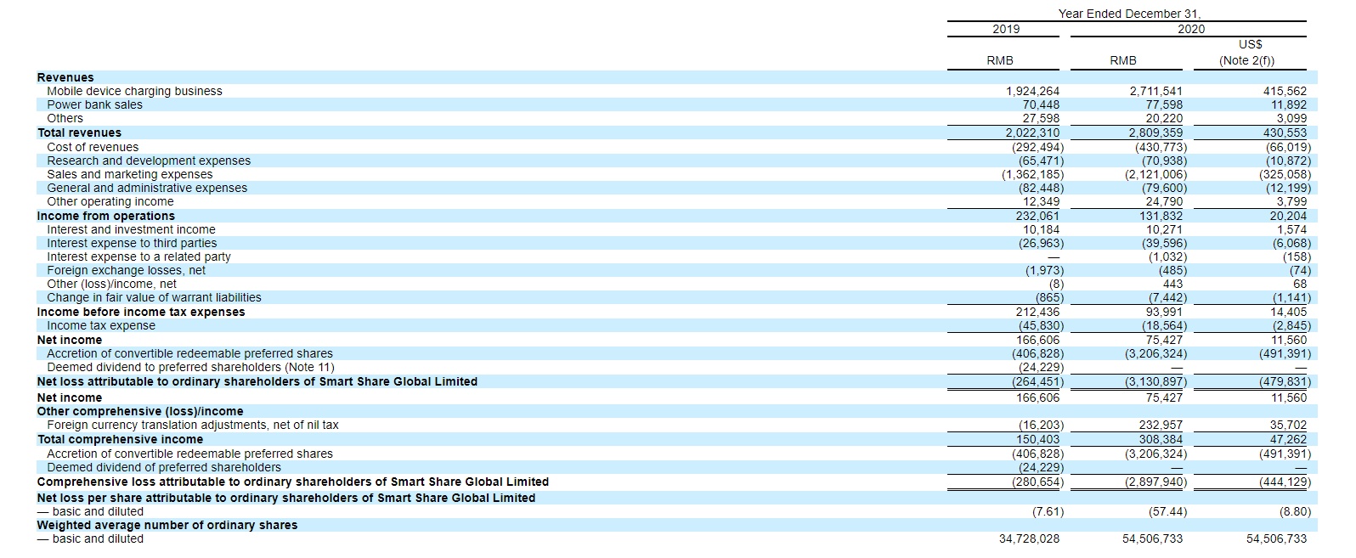This screenshot has height=558, width=1356.
Task: Select the Deemed dividend (Note 11) label
Action: tap(190, 367)
